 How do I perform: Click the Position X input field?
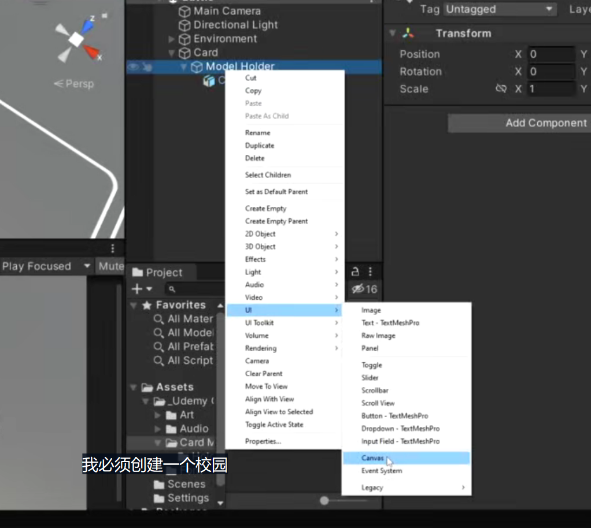[x=551, y=54]
